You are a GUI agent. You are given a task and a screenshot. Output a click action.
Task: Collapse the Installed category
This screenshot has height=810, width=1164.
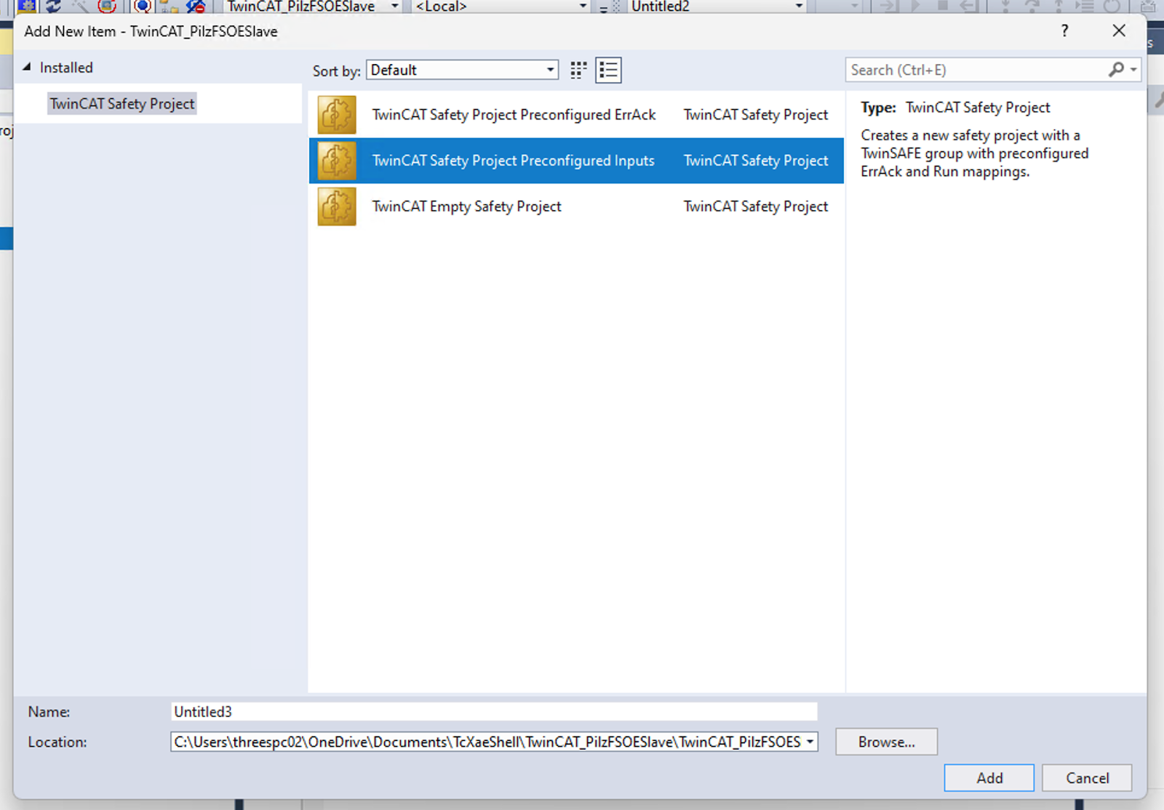coord(27,67)
